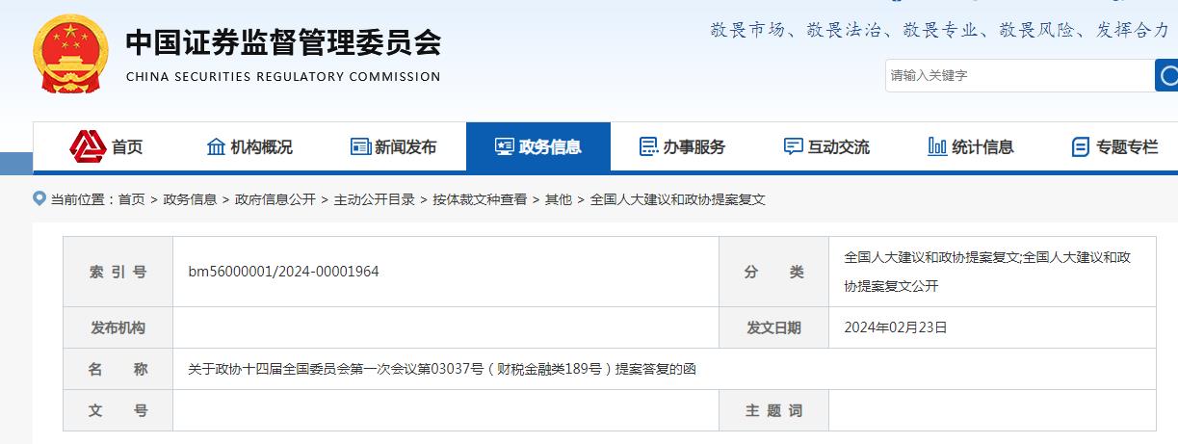Open 按体裁文种查看 breadcrumb link

click(480, 199)
